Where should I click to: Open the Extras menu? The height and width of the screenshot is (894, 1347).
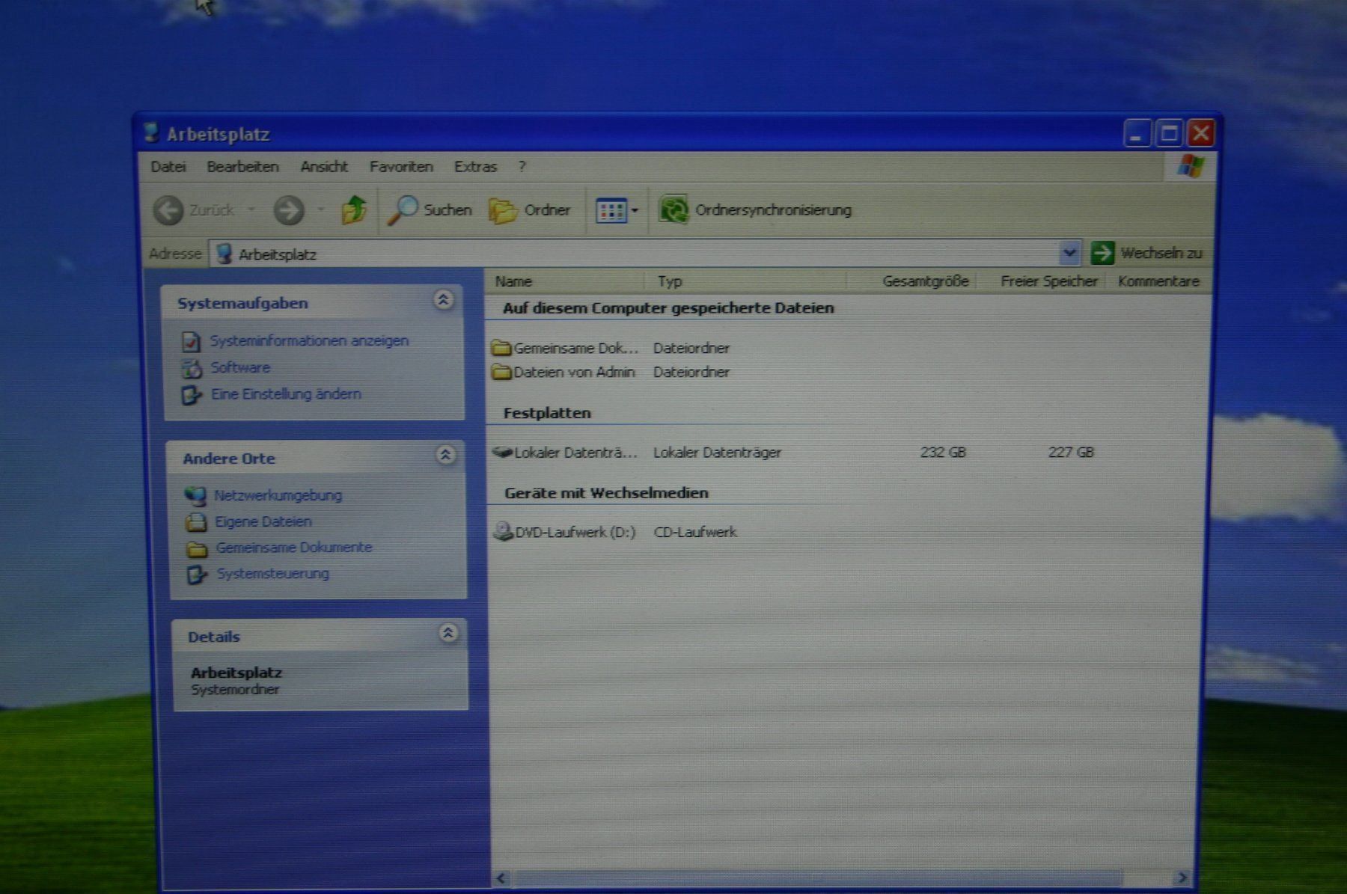click(x=475, y=167)
